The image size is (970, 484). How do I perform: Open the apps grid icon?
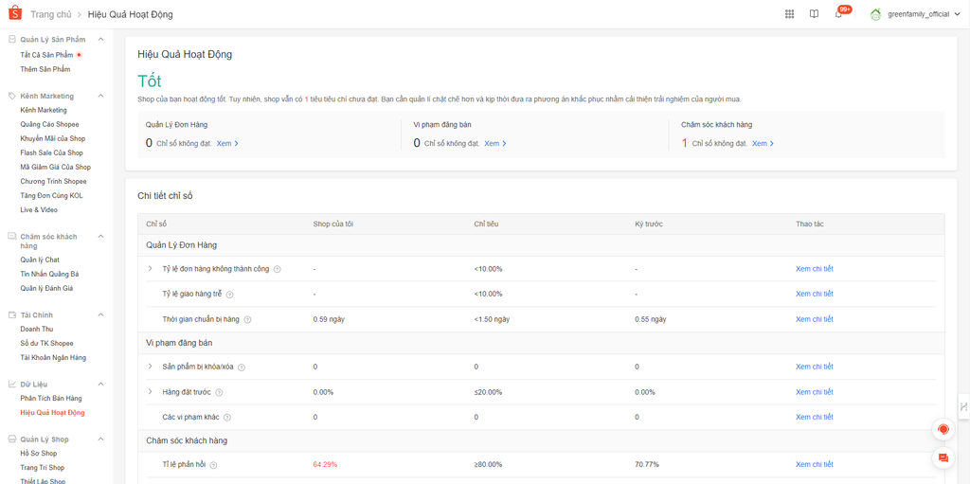[789, 14]
